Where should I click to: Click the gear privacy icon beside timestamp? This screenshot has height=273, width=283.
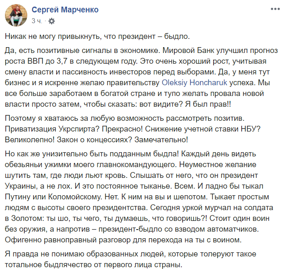52,20
